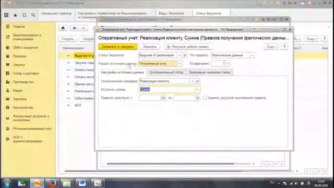Image resolution: width=334 pixels, height=188 pixels.
Task: Click help question mark in dialog
Action: pos(284,46)
